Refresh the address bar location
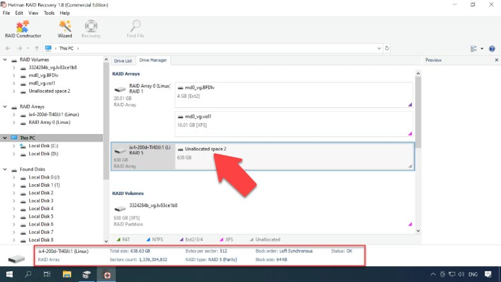The height and width of the screenshot is (282, 501). tap(387, 48)
